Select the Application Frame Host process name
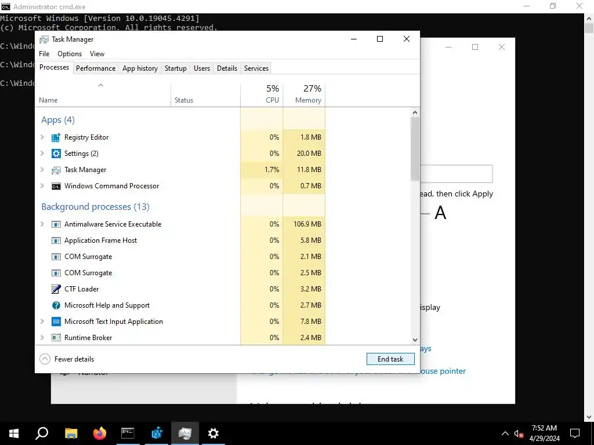Screen dimensions: 594x445 click(100, 240)
